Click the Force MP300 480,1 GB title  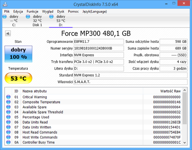tap(96, 33)
